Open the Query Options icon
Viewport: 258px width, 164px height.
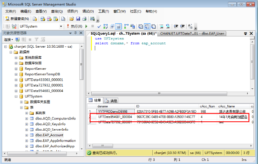112,26
